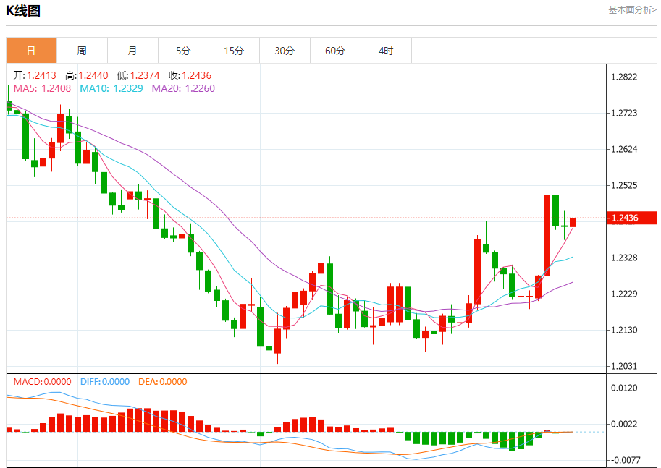The width and height of the screenshot is (661, 468).
Task: Click the 1.2624 price axis label
Action: coord(624,149)
